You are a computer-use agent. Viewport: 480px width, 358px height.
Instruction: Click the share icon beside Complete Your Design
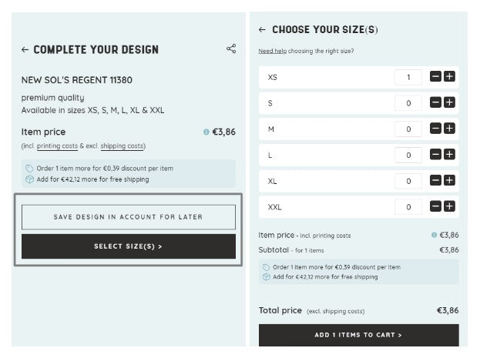click(231, 49)
